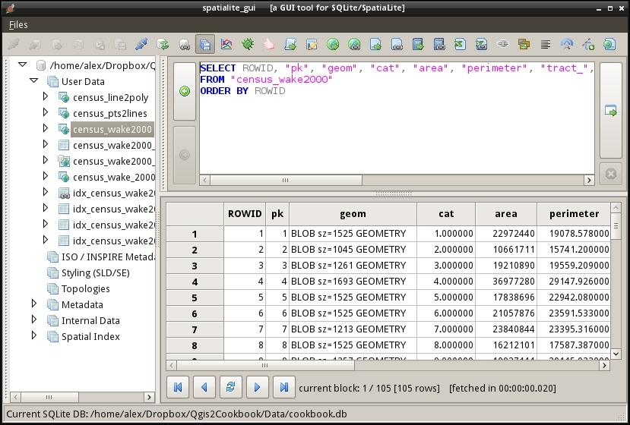Click the blue antenna broadcast icon
The image size is (630, 425).
click(x=567, y=44)
